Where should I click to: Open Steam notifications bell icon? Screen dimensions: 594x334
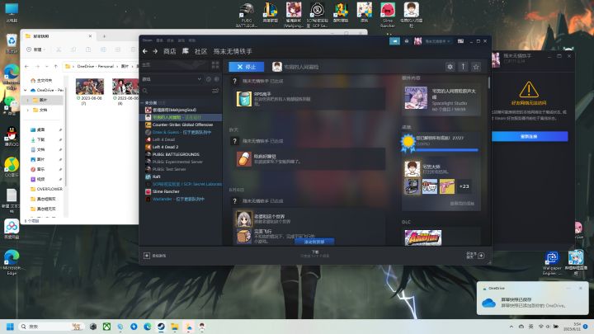(x=407, y=41)
